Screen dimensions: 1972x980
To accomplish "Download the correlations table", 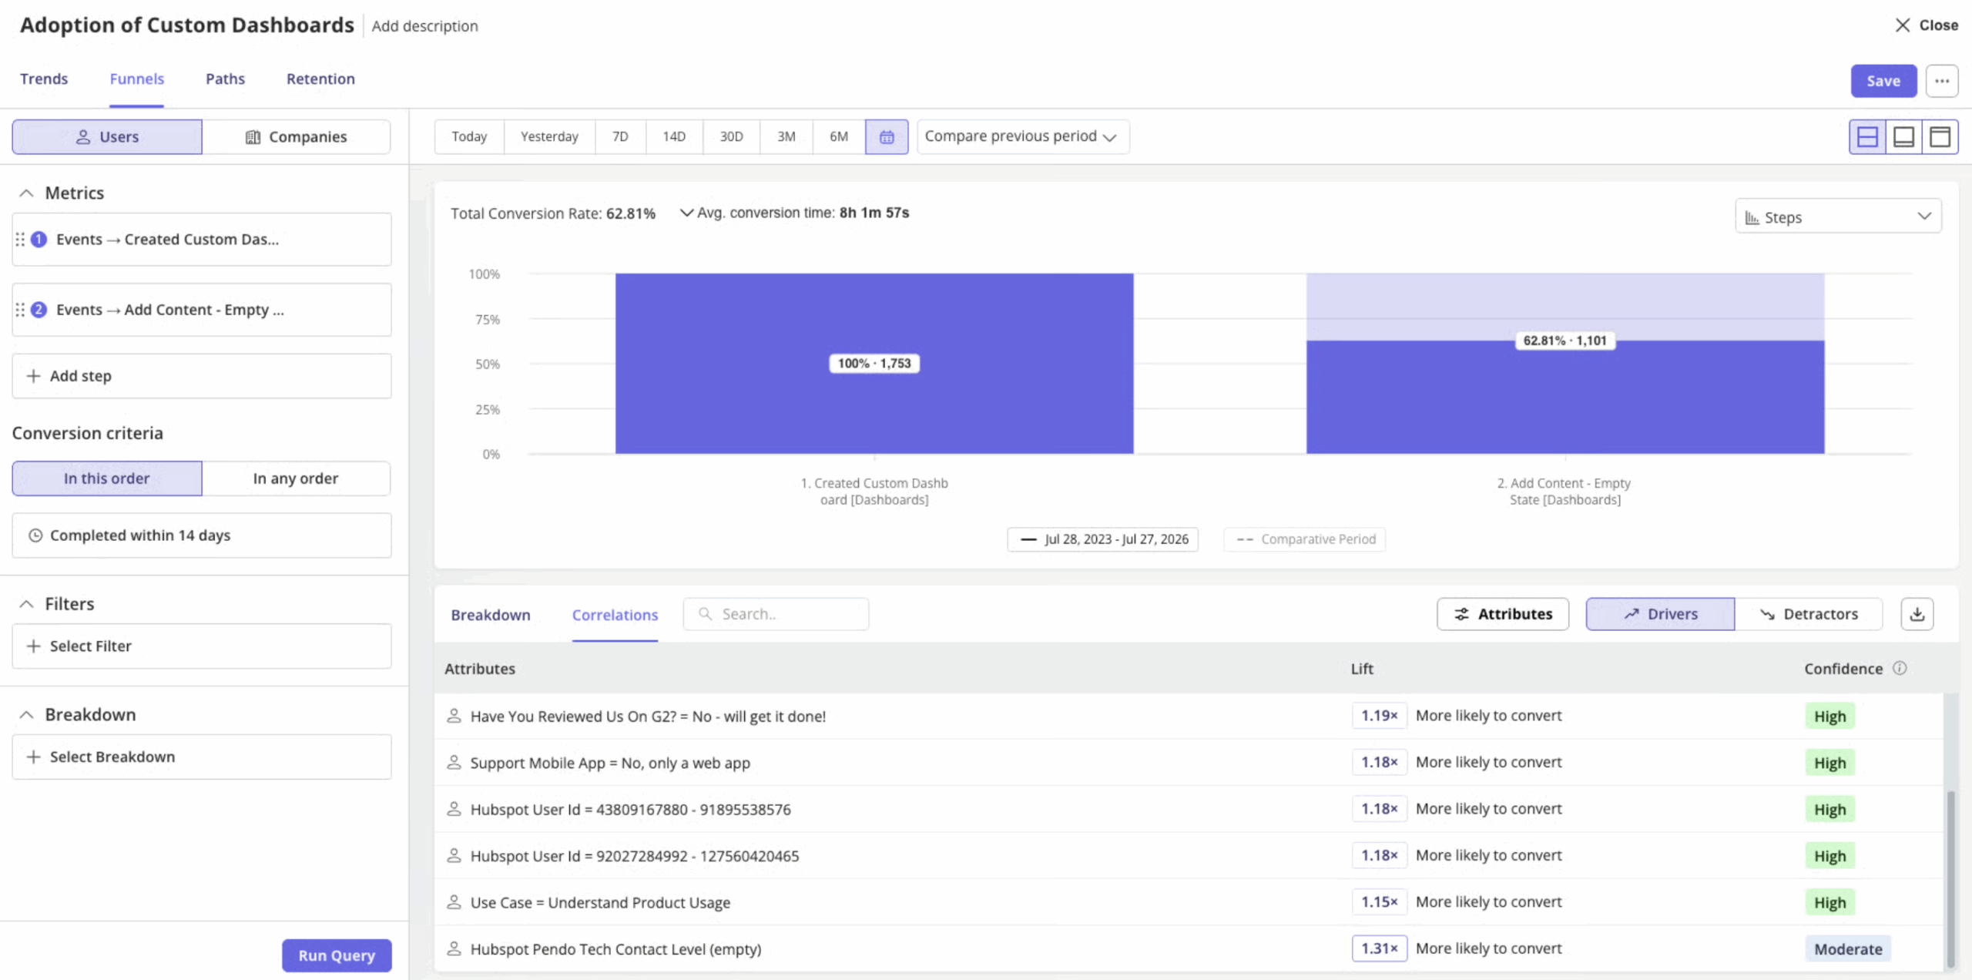I will pos(1917,614).
